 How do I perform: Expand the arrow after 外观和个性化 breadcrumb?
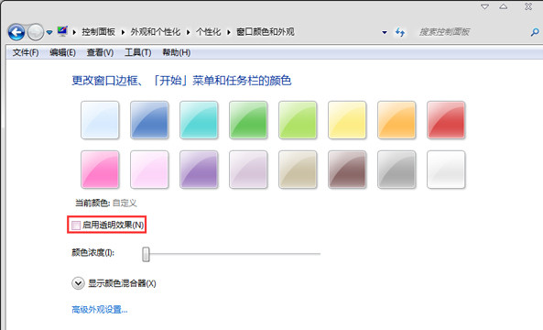pyautogui.click(x=189, y=32)
